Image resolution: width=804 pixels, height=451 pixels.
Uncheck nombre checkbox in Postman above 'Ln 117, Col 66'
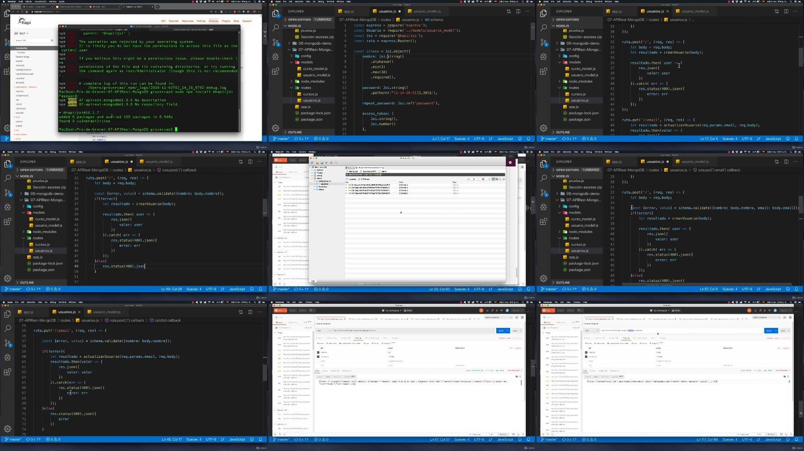(586, 352)
